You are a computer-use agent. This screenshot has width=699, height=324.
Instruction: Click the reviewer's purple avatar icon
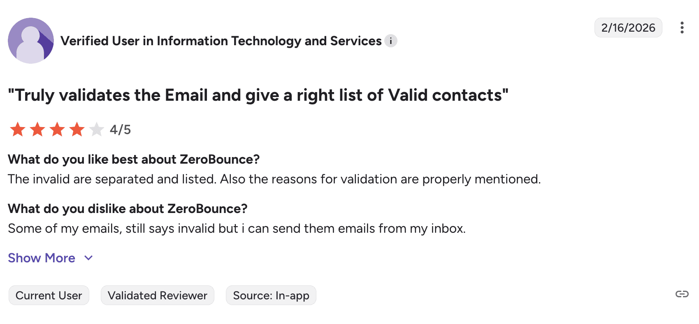31,41
